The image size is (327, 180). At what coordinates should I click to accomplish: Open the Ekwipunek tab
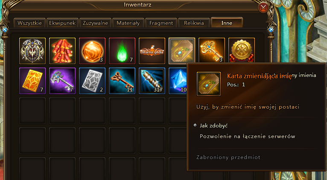click(62, 23)
